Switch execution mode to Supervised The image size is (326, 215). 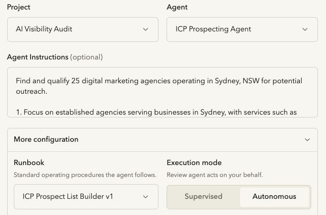203,196
